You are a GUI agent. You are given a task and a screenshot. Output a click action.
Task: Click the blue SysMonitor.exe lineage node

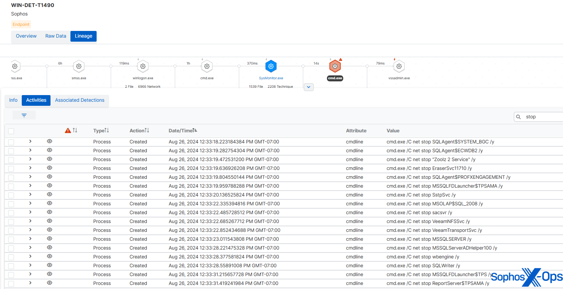[271, 66]
